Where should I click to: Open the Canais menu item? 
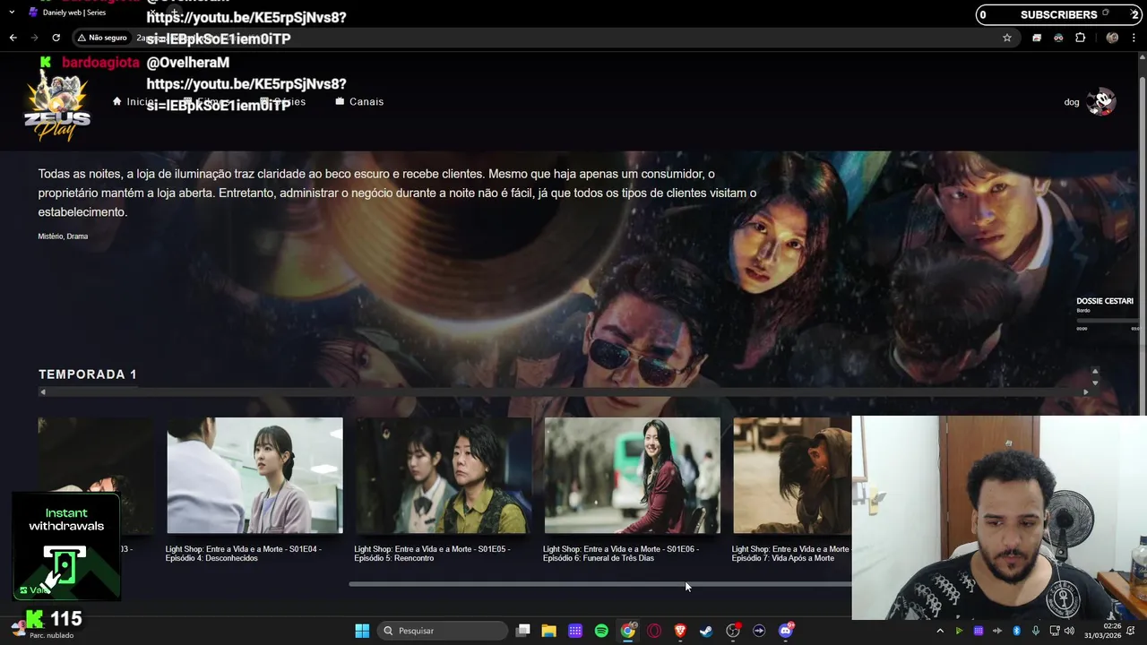point(359,101)
